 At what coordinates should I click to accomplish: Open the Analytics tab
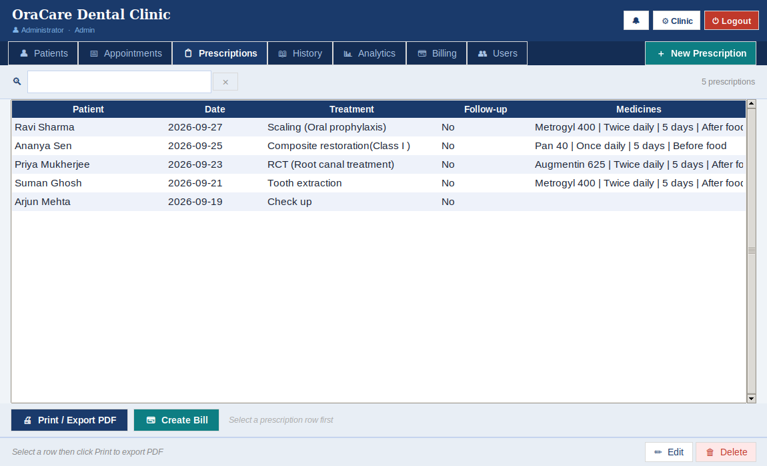[369, 53]
